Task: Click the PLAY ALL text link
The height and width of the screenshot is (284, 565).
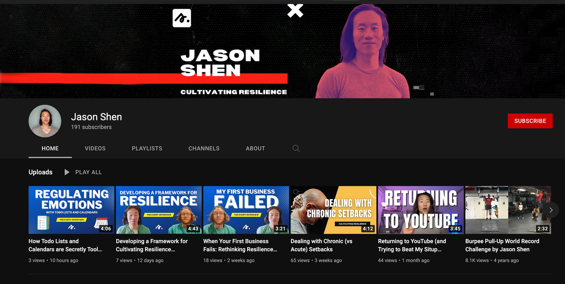Action: pyautogui.click(x=88, y=172)
